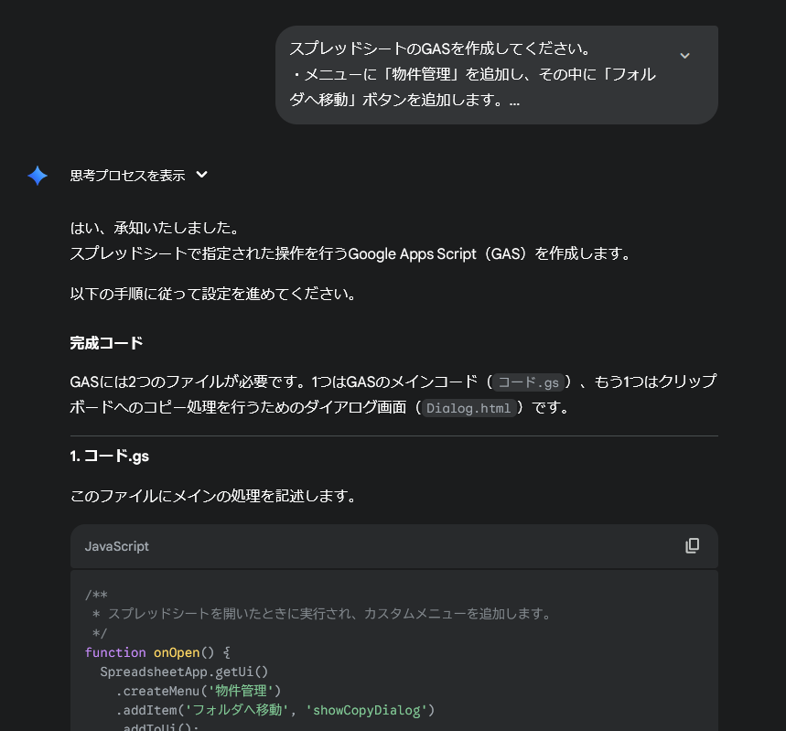Viewport: 786px width, 731px height.
Task: Click the .createMenu('物件管理') code line
Action: coord(199,691)
